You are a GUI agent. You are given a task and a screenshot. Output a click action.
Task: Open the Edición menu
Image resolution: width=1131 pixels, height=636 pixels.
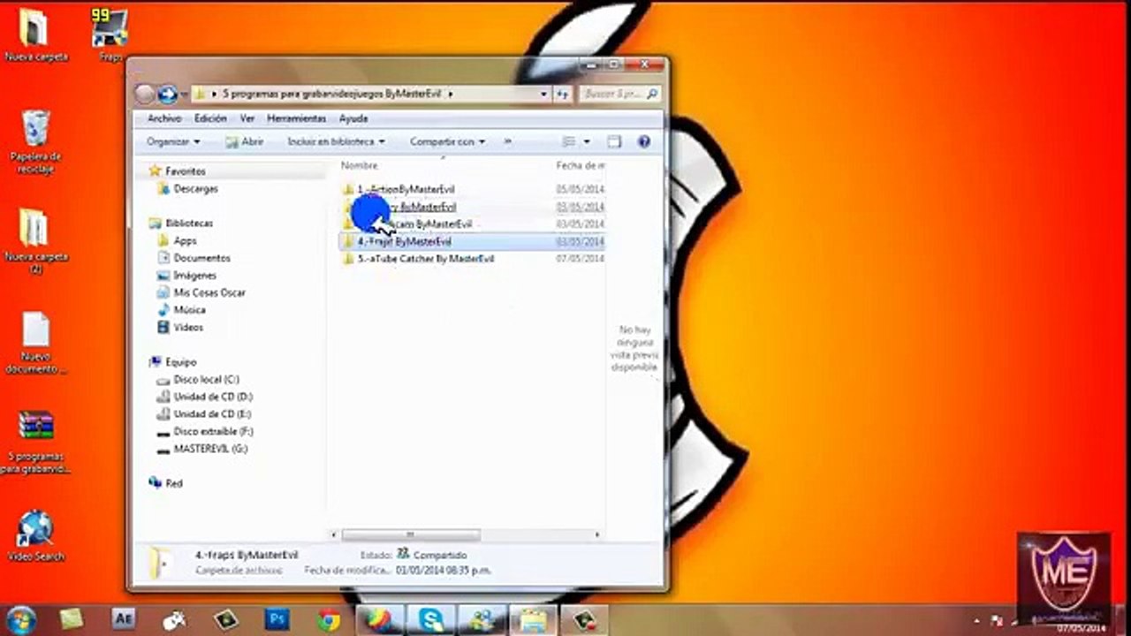(x=210, y=118)
